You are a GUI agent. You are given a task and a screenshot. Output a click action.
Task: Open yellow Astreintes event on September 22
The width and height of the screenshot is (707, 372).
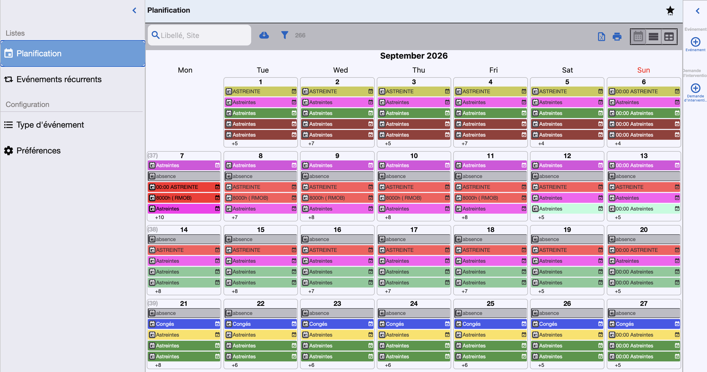pyautogui.click(x=260, y=335)
